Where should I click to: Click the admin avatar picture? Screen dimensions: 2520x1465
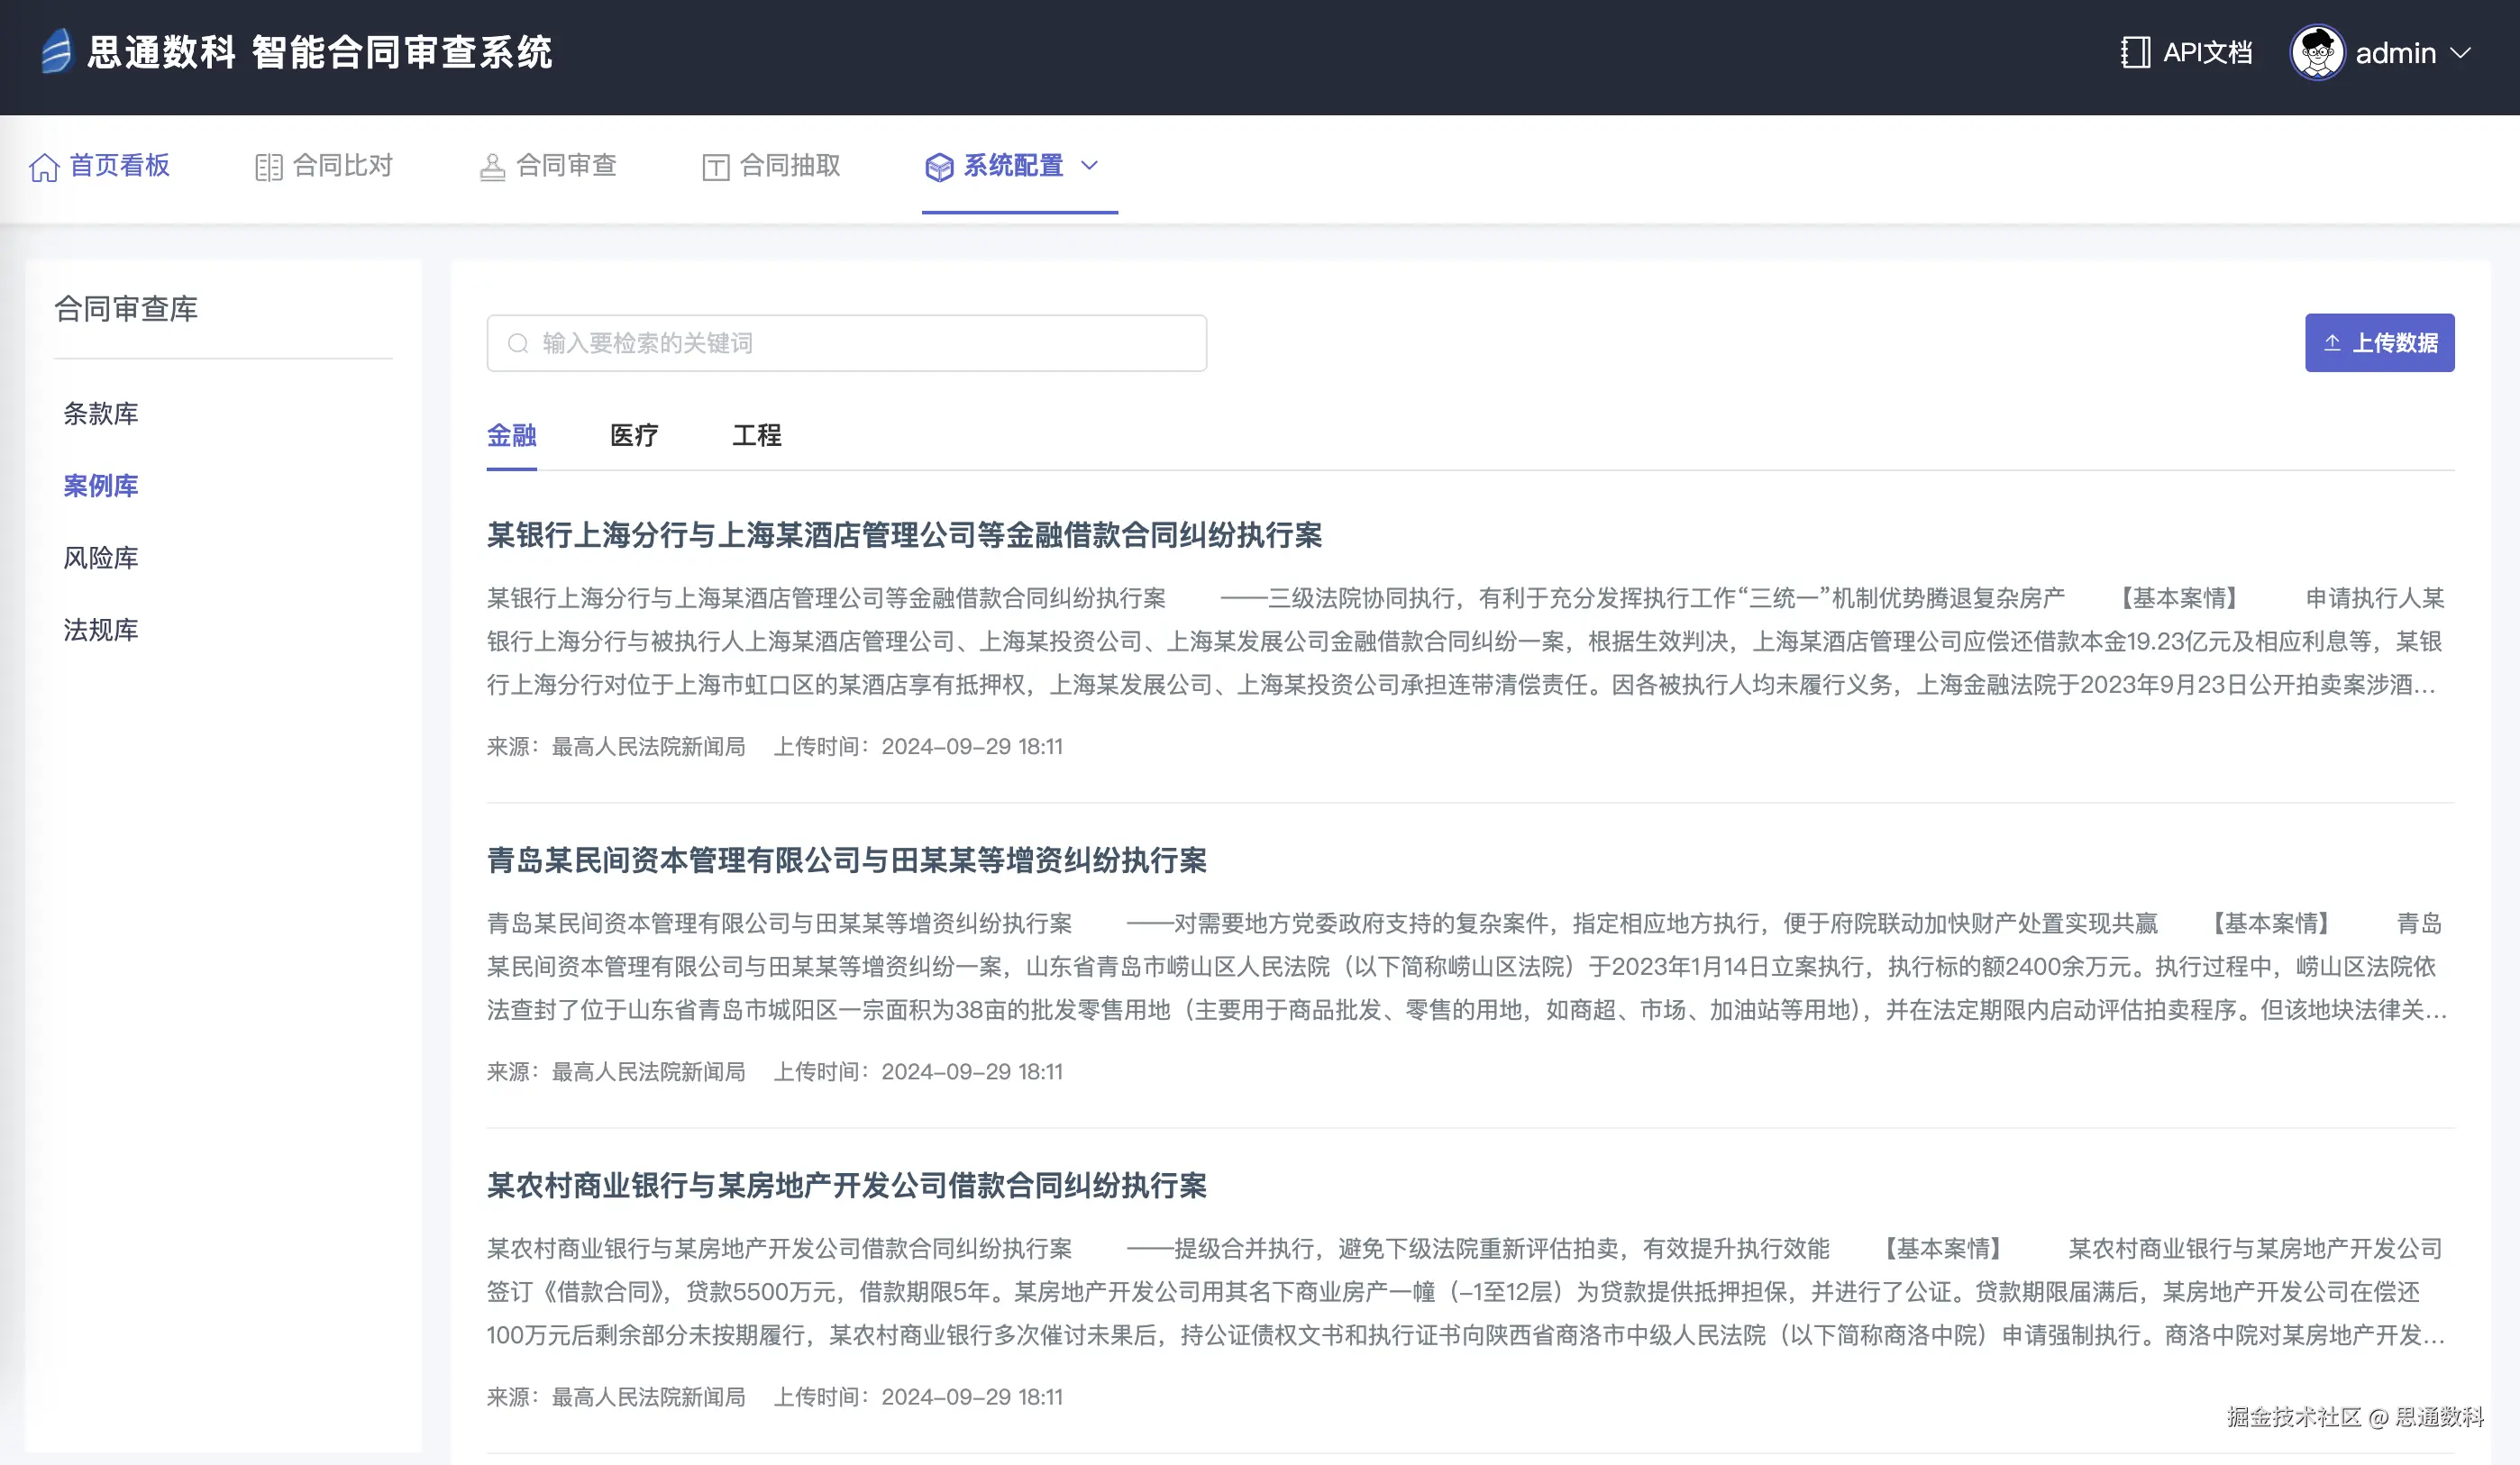[x=2316, y=52]
